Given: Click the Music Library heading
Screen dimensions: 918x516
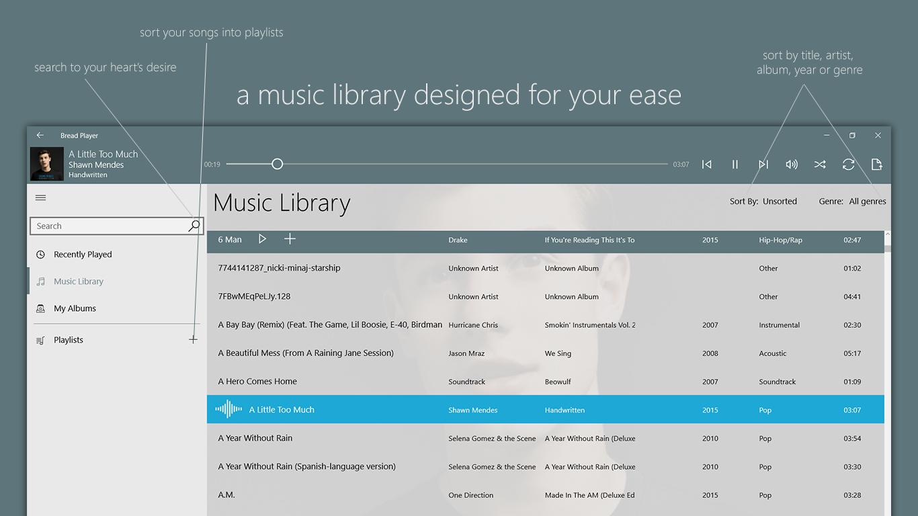Looking at the screenshot, I should pos(282,203).
